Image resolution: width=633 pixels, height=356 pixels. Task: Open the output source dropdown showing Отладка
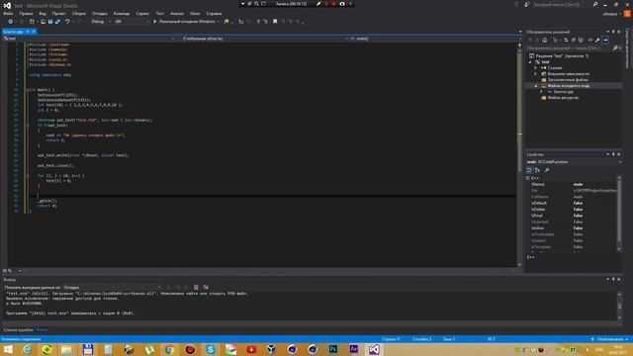[112, 288]
